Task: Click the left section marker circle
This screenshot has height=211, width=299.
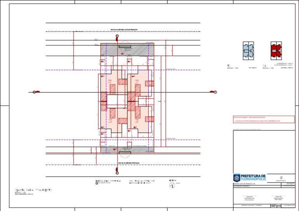Action: coord(34,92)
